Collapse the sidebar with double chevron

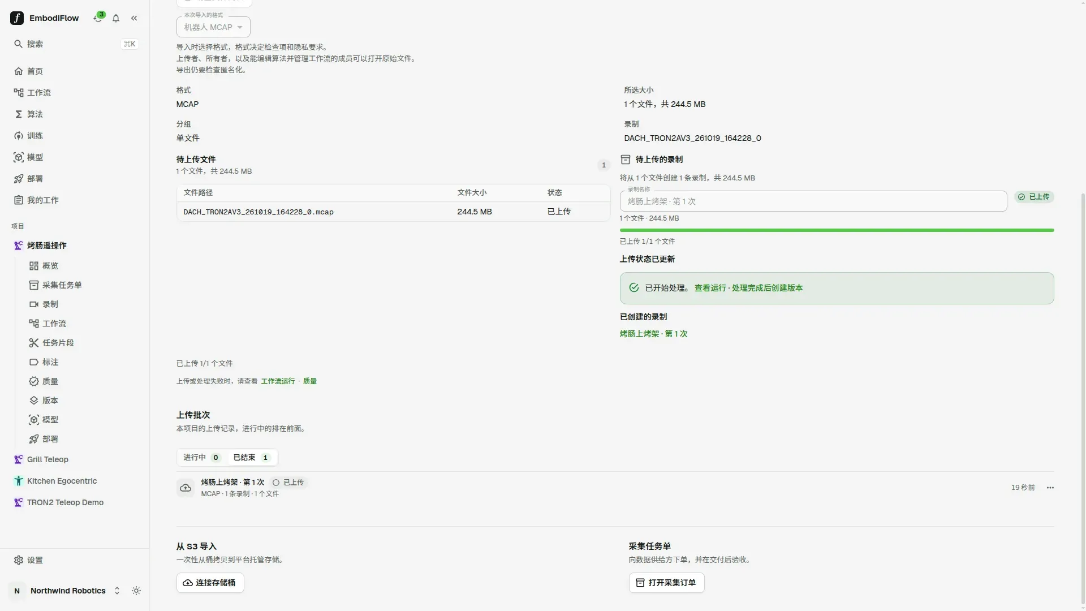134,18
